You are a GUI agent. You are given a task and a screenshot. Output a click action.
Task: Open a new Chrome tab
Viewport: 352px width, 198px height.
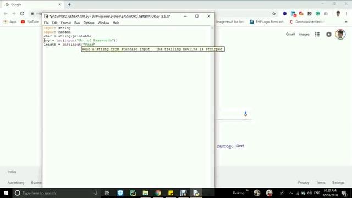pos(69,4)
